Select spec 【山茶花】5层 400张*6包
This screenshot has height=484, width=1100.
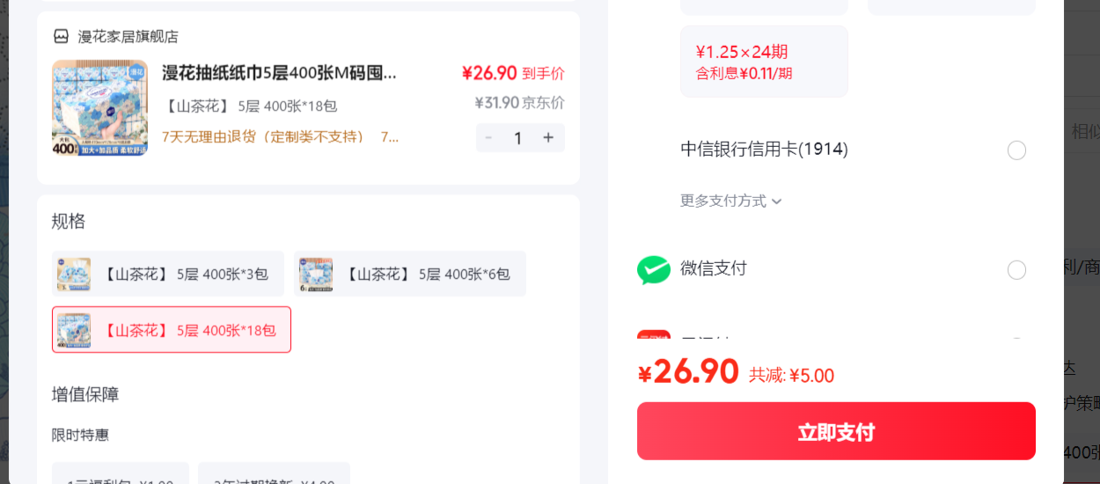pos(410,274)
